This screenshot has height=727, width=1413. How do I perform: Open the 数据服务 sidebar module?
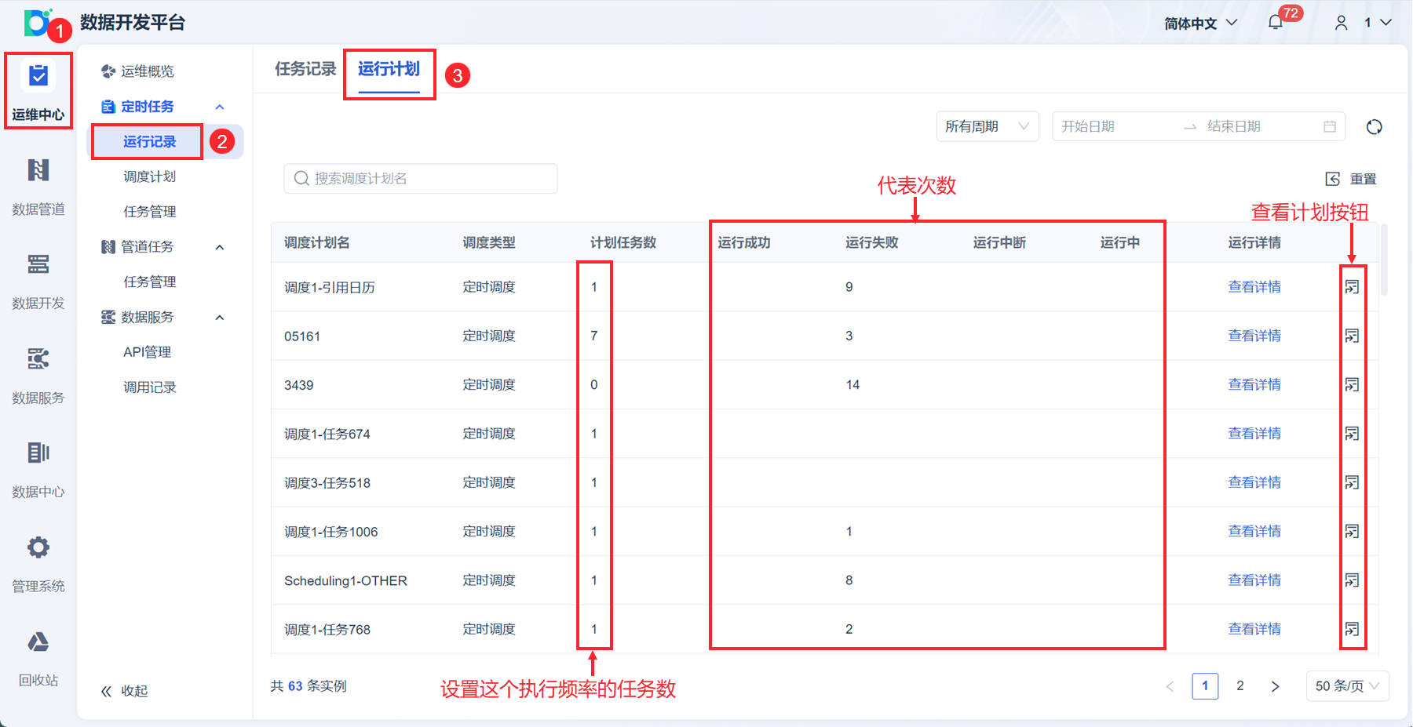(38, 375)
